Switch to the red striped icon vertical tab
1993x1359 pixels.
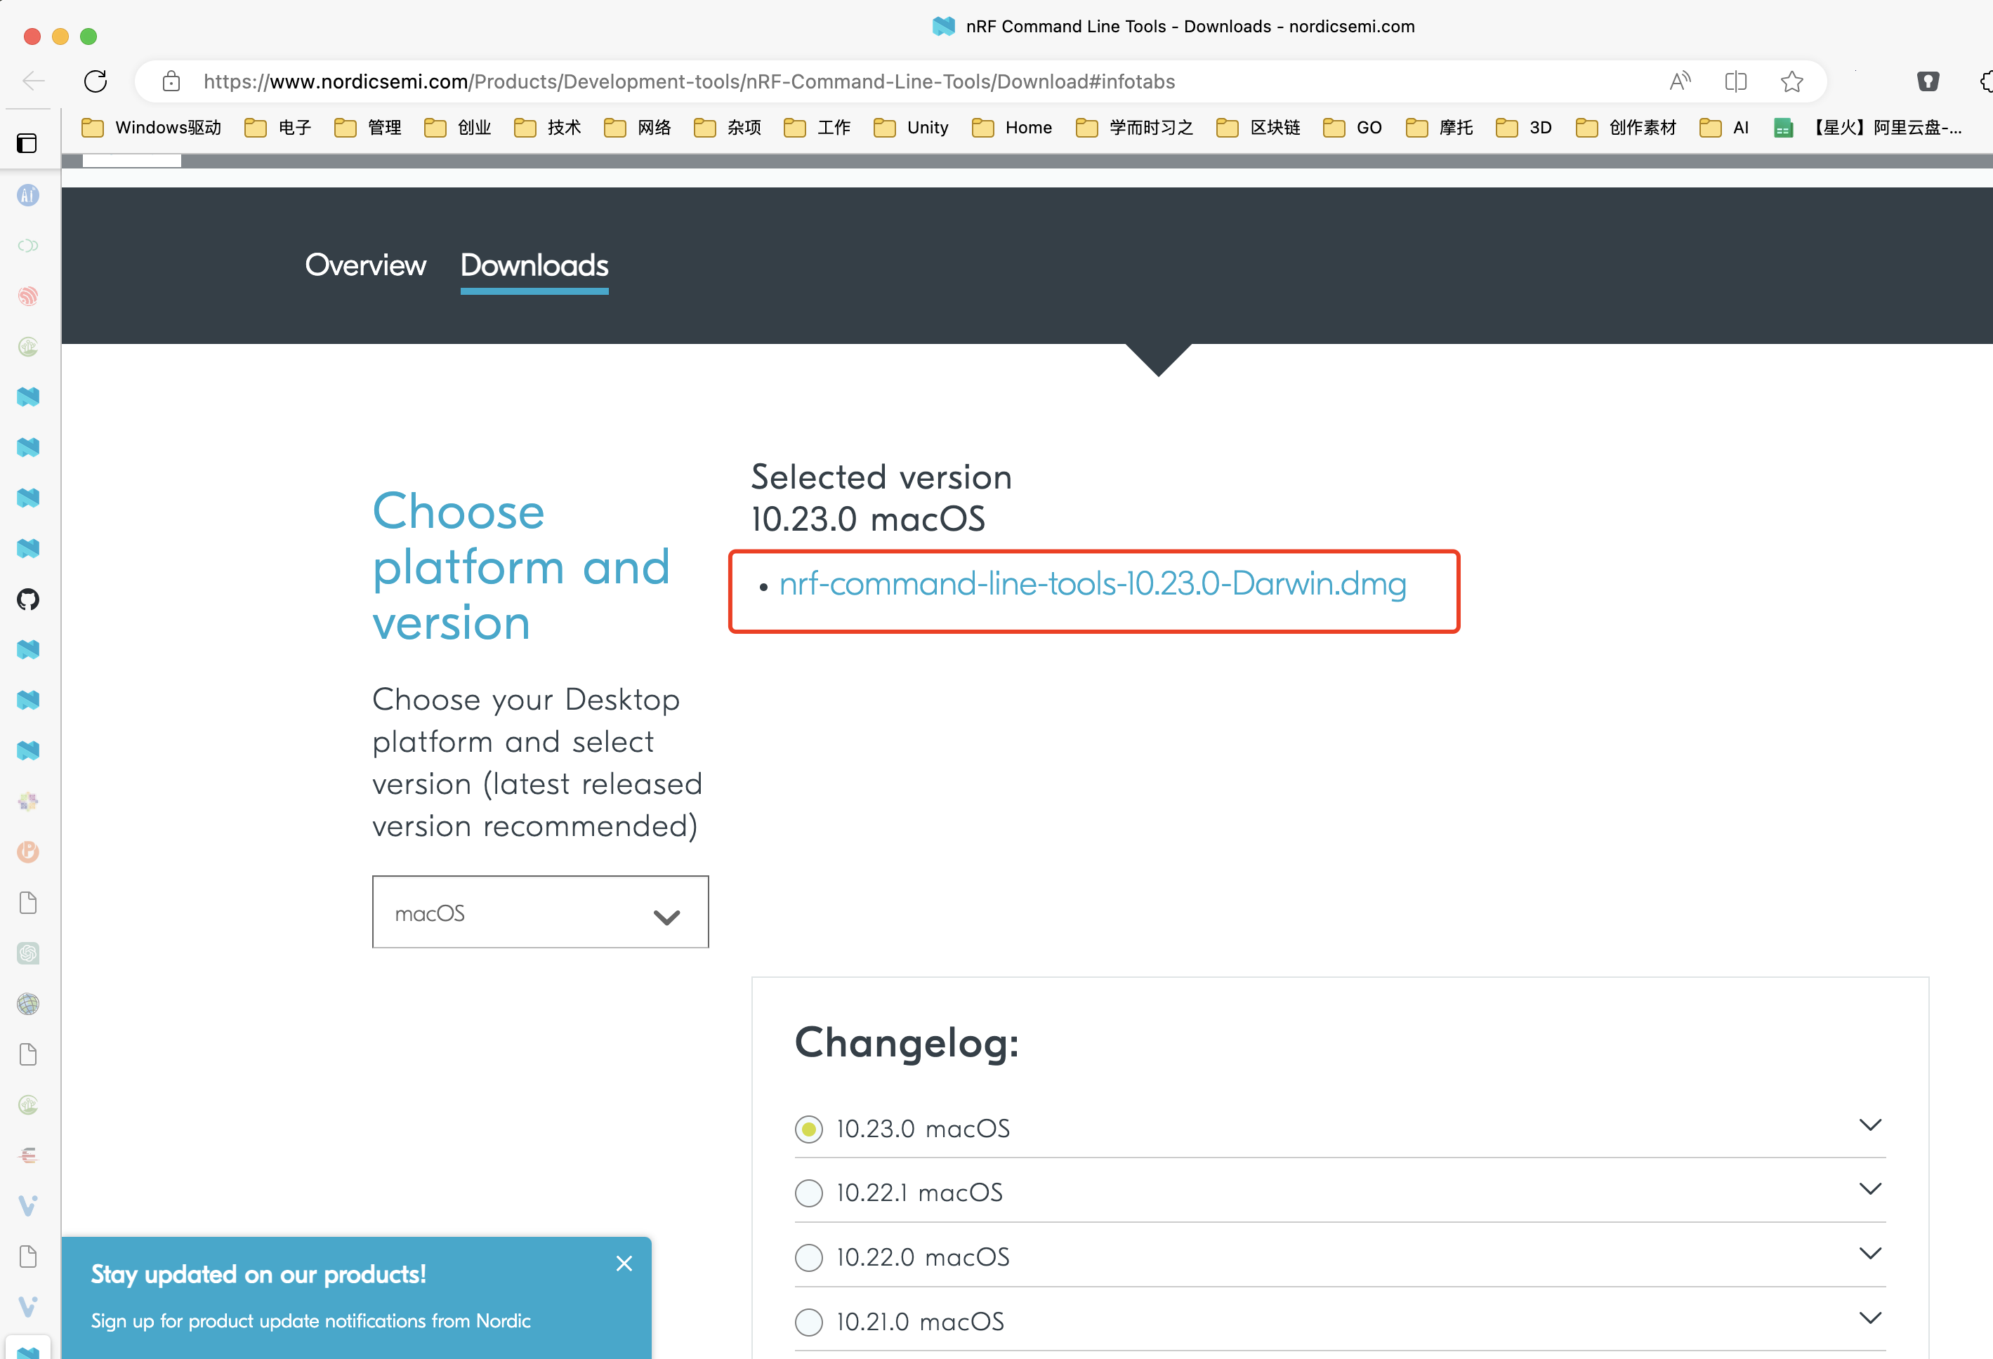(x=28, y=1156)
